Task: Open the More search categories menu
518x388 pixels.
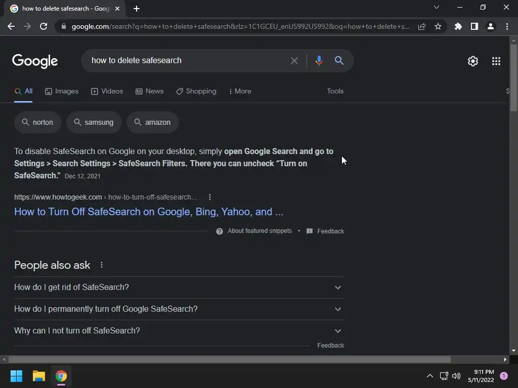Action: 240,91
